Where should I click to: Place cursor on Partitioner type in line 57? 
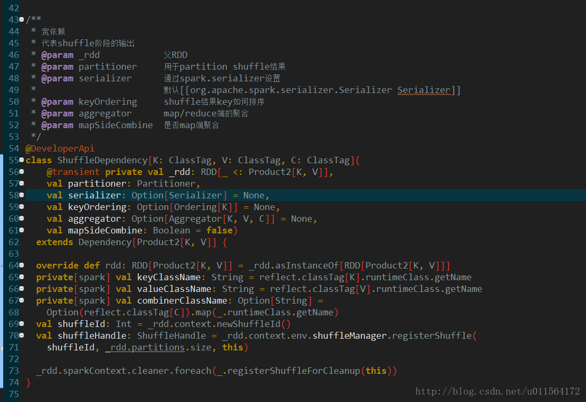[x=166, y=183]
